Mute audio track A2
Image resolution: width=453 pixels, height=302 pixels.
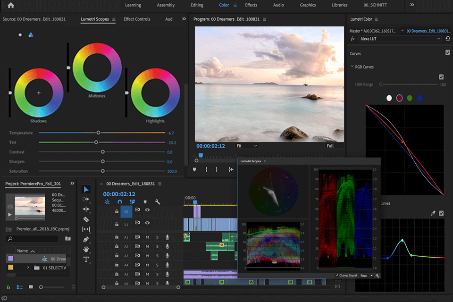point(147,247)
